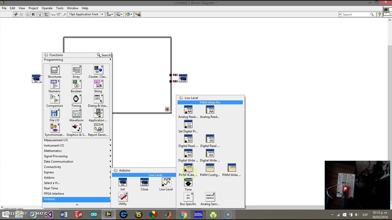Screen dimensions: 392x220
Task: Open the Timing palette
Action: [x=76, y=99]
